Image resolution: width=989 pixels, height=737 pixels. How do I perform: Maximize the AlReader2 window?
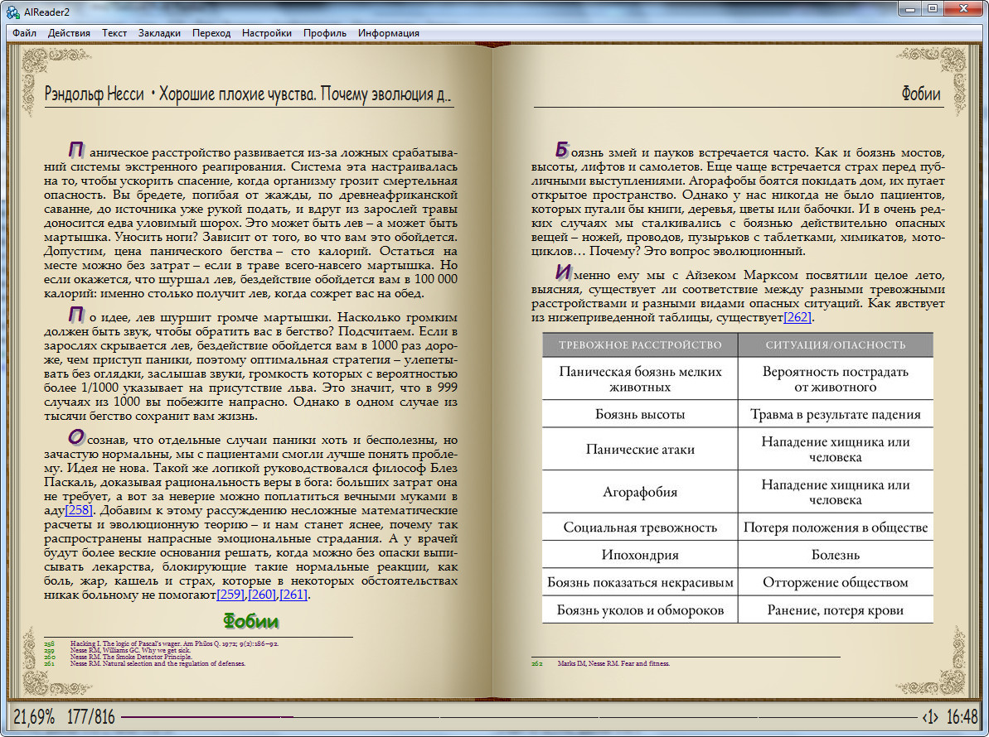[x=933, y=9]
